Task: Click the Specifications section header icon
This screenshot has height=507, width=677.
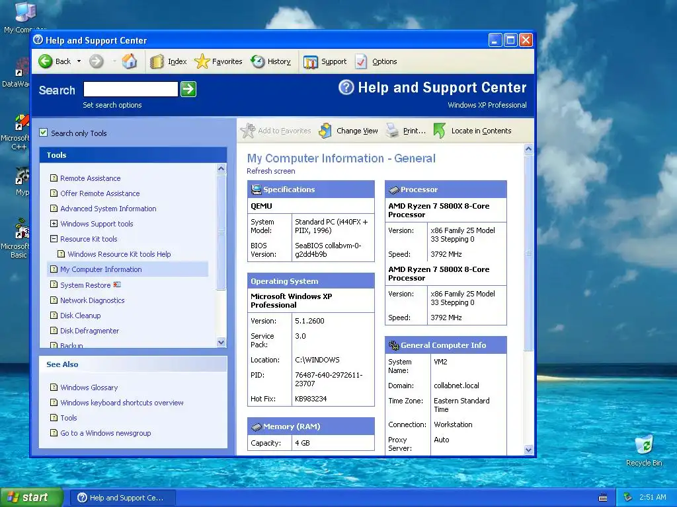Action: (x=256, y=189)
